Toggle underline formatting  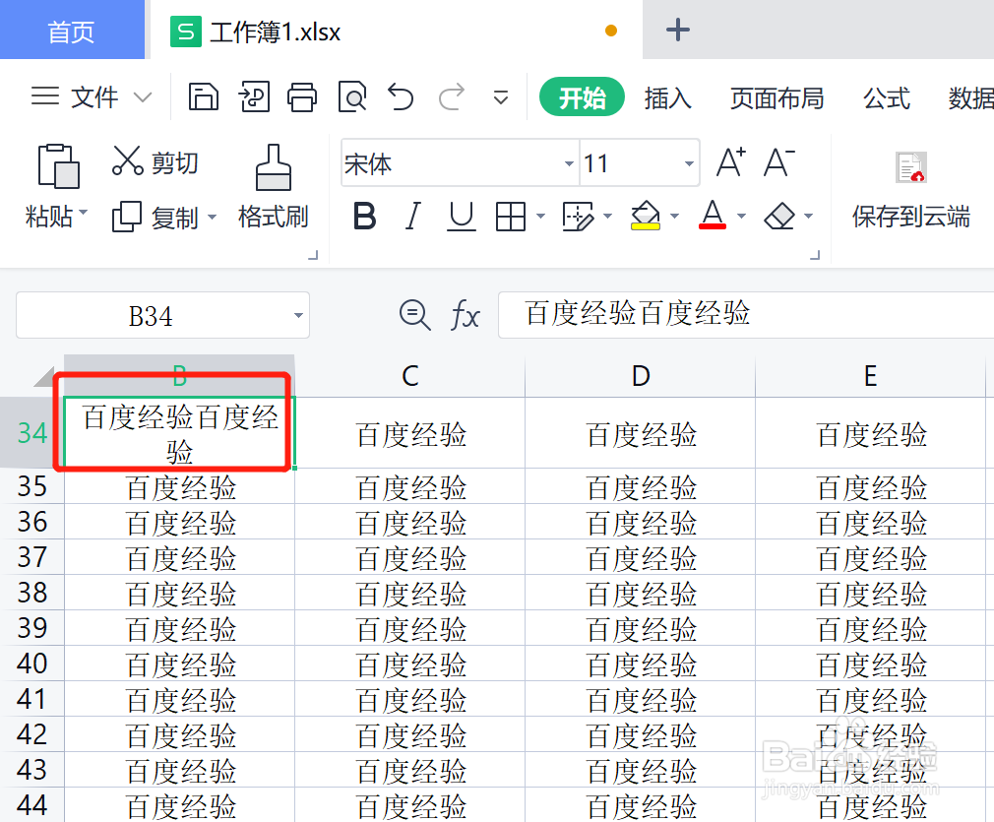coord(461,217)
